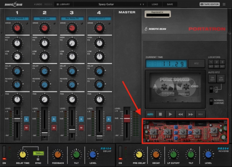This screenshot has width=232, height=167.
Task: Toggle the RB104 Delay ON switch
Action: [x=4, y=153]
